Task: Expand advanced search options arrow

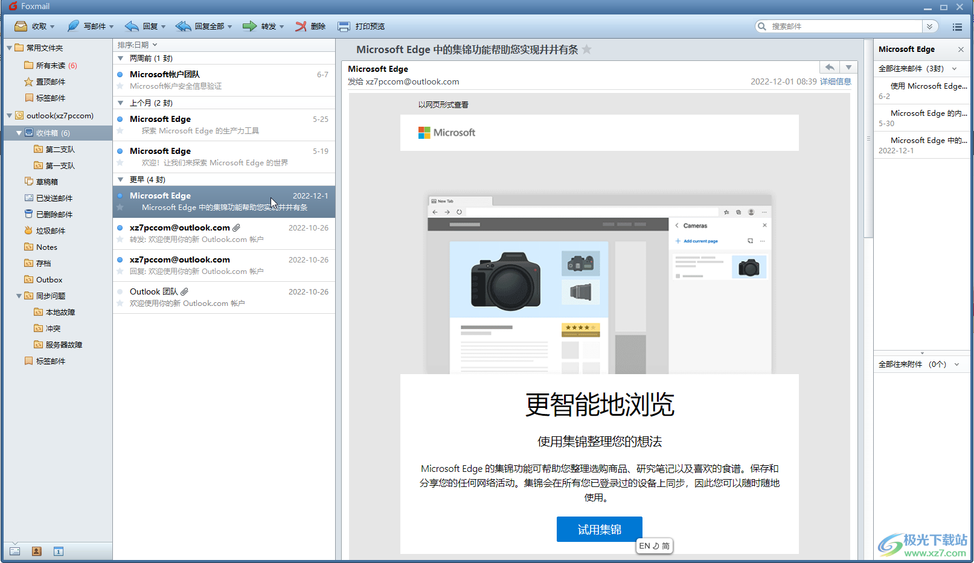Action: [930, 27]
